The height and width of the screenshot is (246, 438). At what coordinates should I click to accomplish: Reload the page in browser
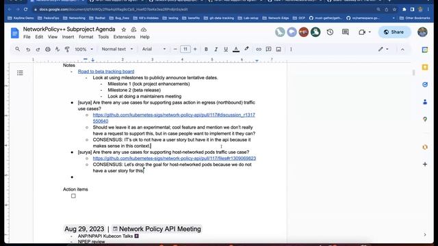click(x=25, y=9)
